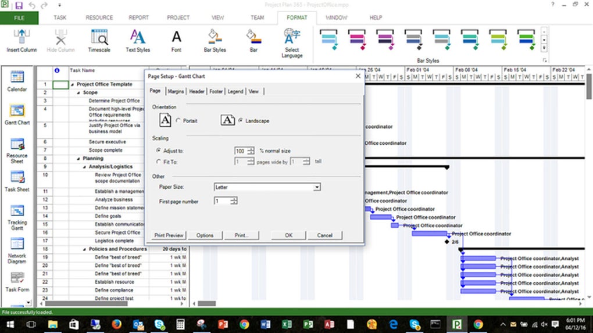The width and height of the screenshot is (593, 333).
Task: Close the Page Setup dialog
Action: tap(358, 76)
